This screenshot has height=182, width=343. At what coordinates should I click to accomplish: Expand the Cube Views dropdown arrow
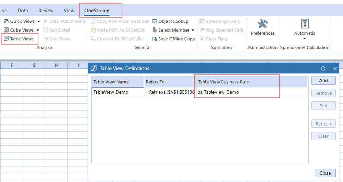pos(38,31)
